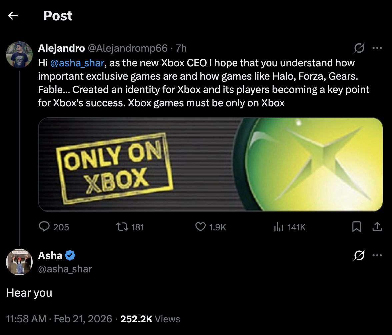Share the post using the share icon

377,227
